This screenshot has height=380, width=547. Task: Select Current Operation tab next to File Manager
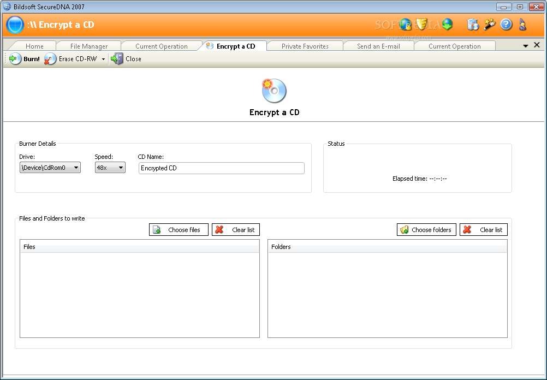click(x=162, y=46)
